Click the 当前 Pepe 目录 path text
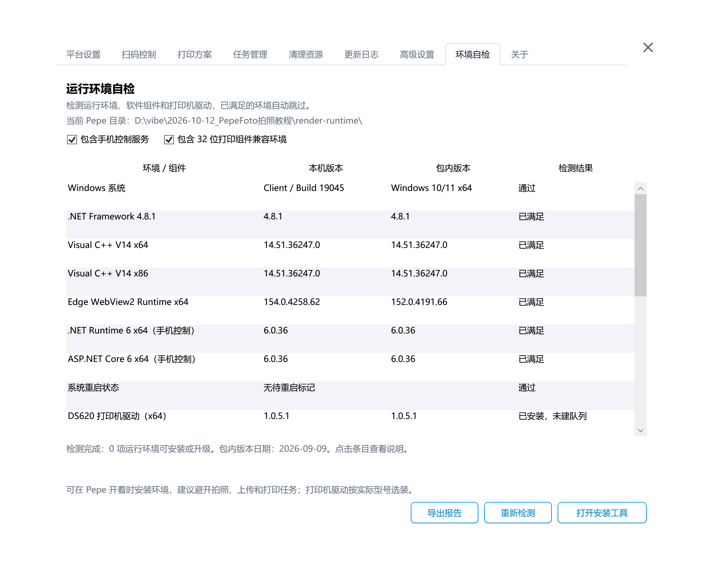 pos(214,121)
